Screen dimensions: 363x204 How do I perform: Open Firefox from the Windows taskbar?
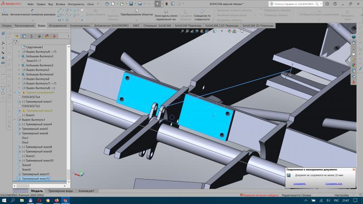pyautogui.click(x=56, y=200)
